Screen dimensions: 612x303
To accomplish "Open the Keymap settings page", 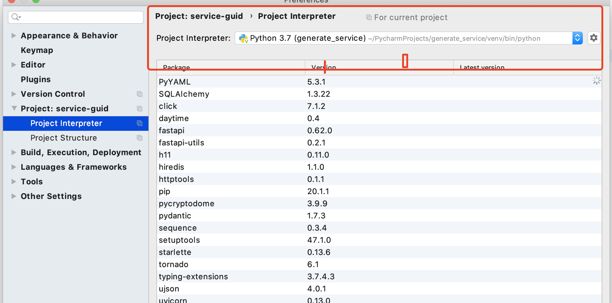I will (x=37, y=50).
